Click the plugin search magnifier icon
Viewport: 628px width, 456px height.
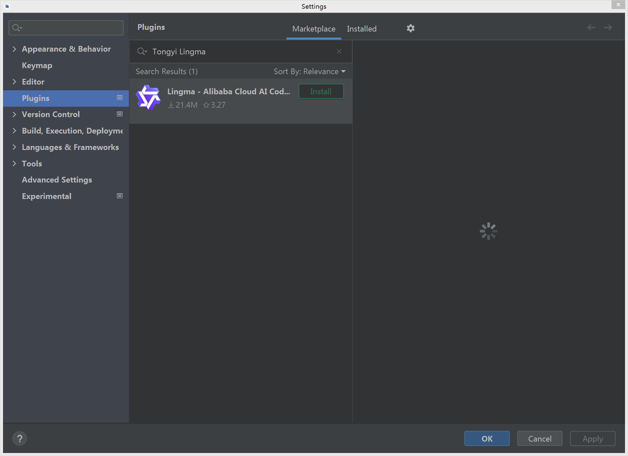(x=142, y=51)
